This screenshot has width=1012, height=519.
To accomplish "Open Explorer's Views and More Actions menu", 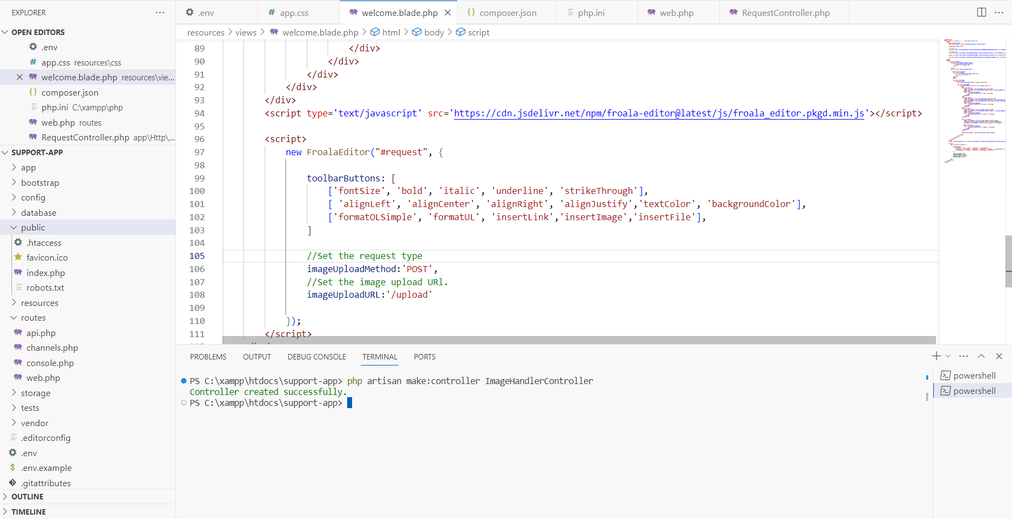I will point(159,12).
